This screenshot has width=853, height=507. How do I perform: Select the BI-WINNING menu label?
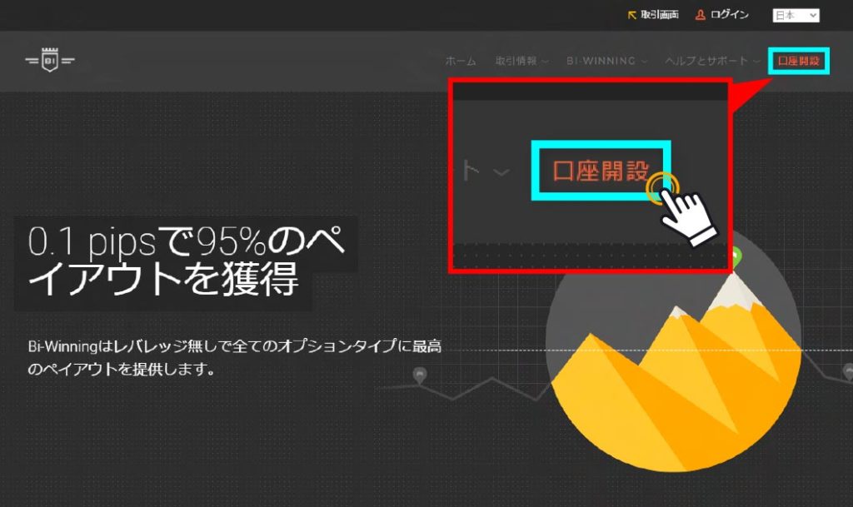[601, 62]
